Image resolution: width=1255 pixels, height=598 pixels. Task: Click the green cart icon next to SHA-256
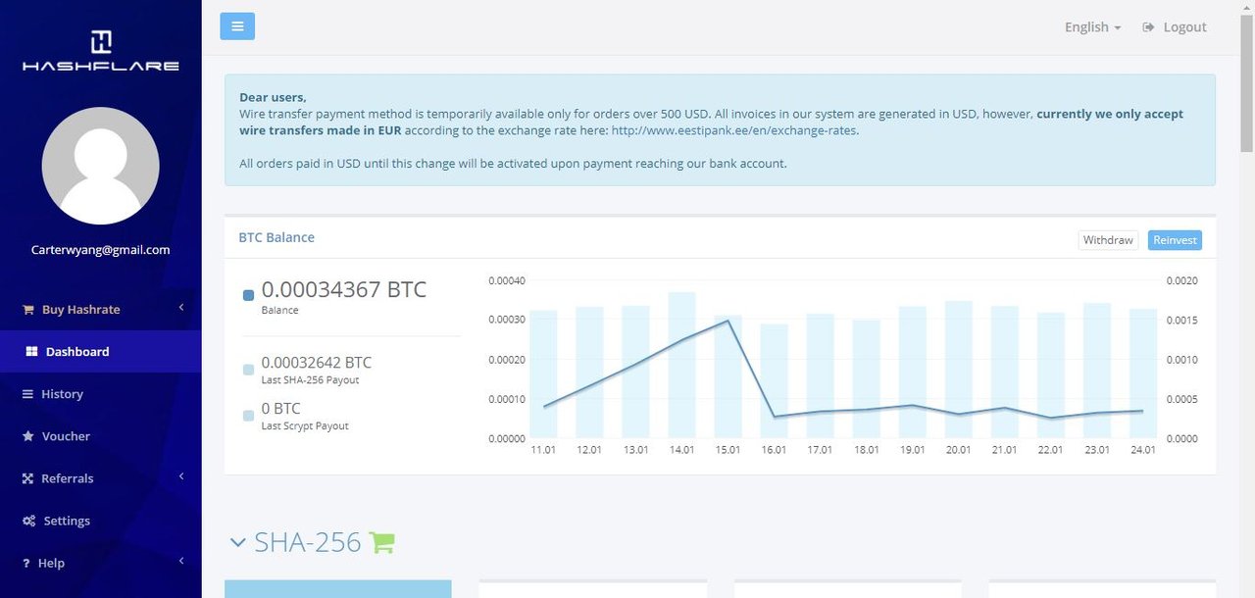[382, 542]
